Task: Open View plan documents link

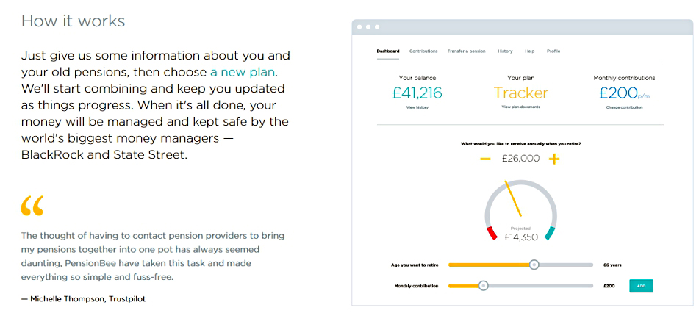Action: (520, 107)
